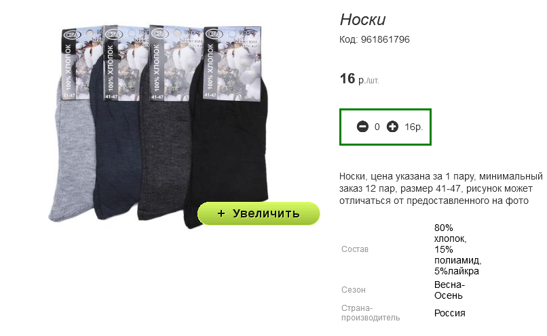The image size is (547, 336).
Task: Click the CFA logo on black sock's tag
Action: [214, 34]
